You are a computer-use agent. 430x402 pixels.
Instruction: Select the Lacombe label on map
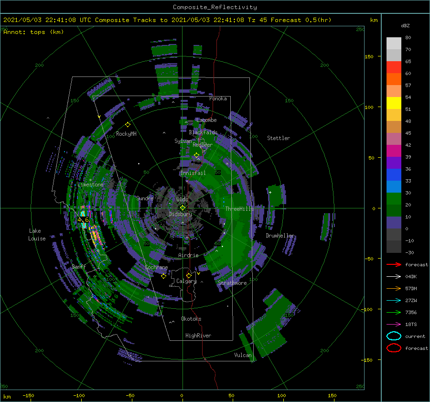[x=206, y=120]
